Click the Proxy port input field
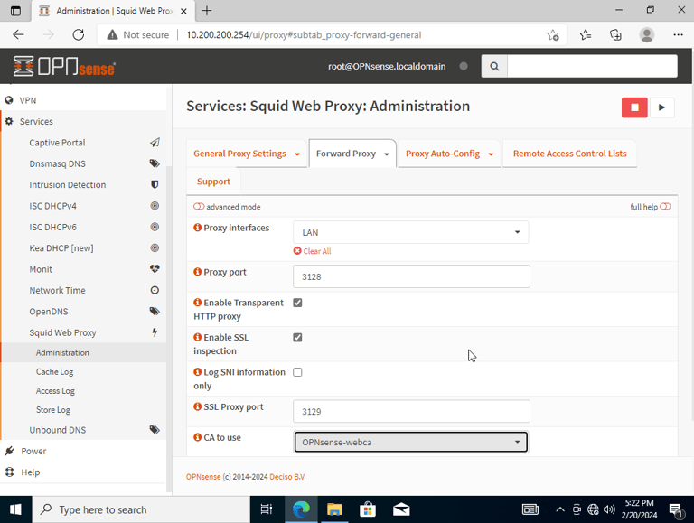This screenshot has height=523, width=694. pyautogui.click(x=411, y=276)
